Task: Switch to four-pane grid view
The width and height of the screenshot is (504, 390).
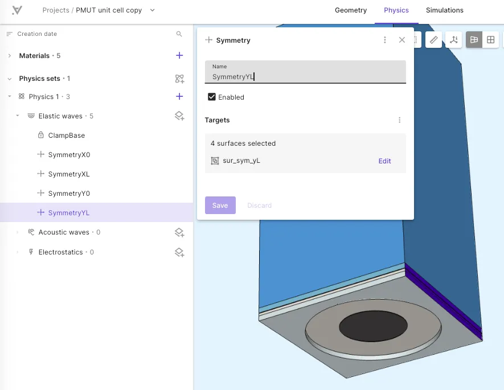Action: tap(490, 40)
